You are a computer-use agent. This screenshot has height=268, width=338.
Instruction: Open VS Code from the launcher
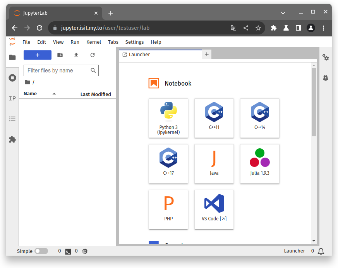pos(214,210)
